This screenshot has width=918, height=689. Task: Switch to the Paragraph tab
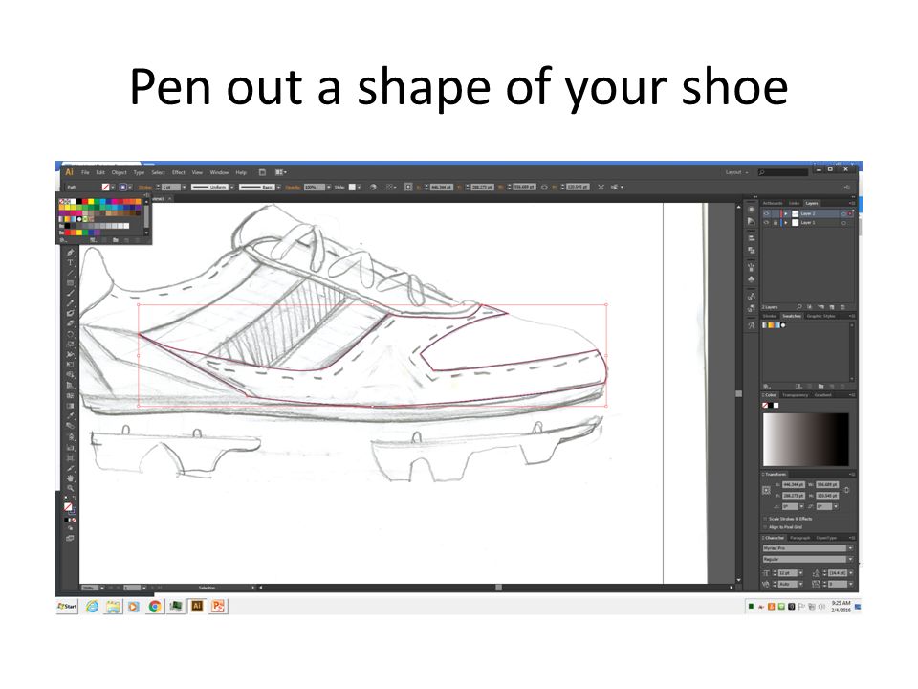[x=799, y=537]
